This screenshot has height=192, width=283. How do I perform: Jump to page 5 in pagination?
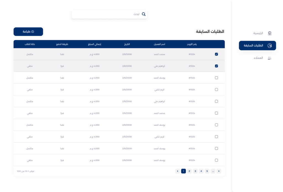(x=207, y=171)
